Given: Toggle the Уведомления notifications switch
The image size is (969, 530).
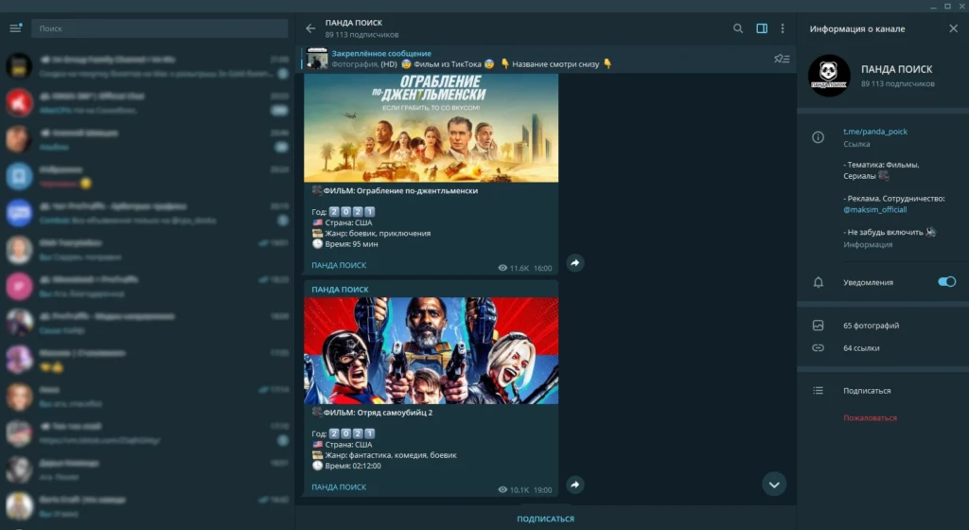Looking at the screenshot, I should point(946,282).
